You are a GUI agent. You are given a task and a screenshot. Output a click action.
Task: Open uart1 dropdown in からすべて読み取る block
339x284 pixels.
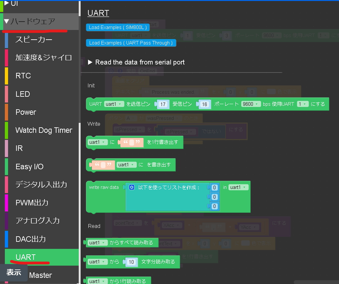click(x=97, y=243)
